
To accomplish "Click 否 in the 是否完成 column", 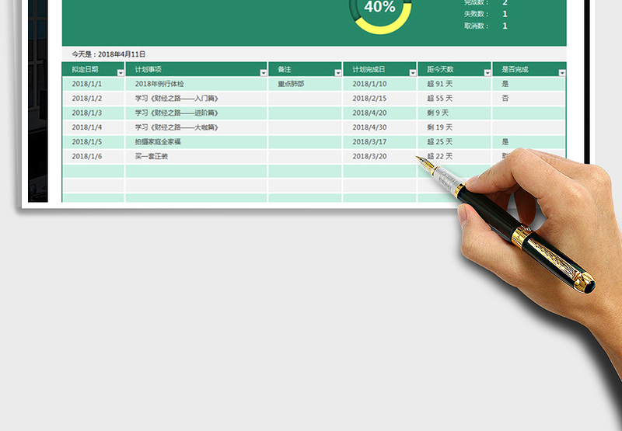I will coord(505,99).
